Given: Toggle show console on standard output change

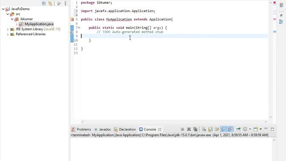Looking at the screenshot, I should [223, 129].
